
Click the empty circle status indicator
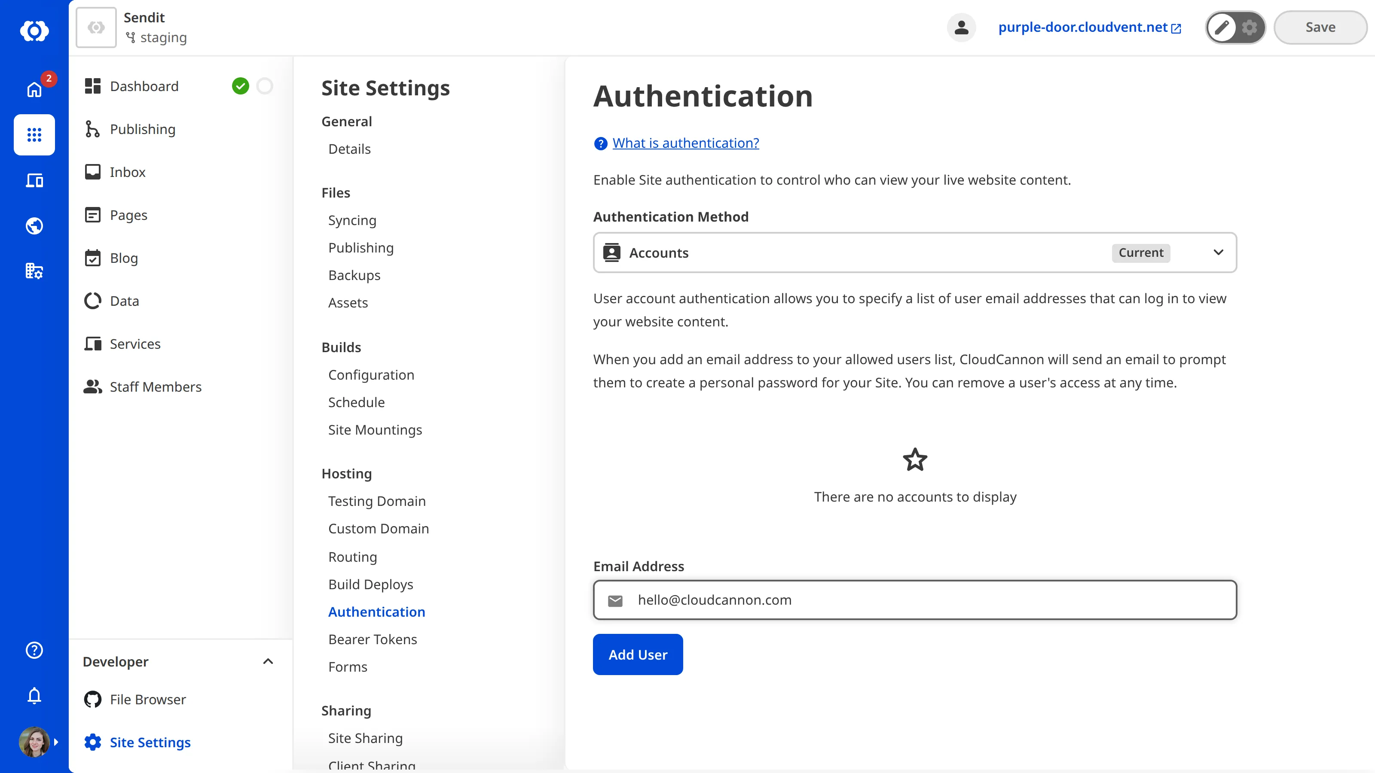click(265, 86)
